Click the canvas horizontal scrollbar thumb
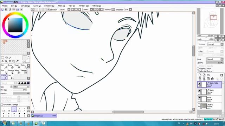This screenshot has width=225, height=126. click(128, 112)
